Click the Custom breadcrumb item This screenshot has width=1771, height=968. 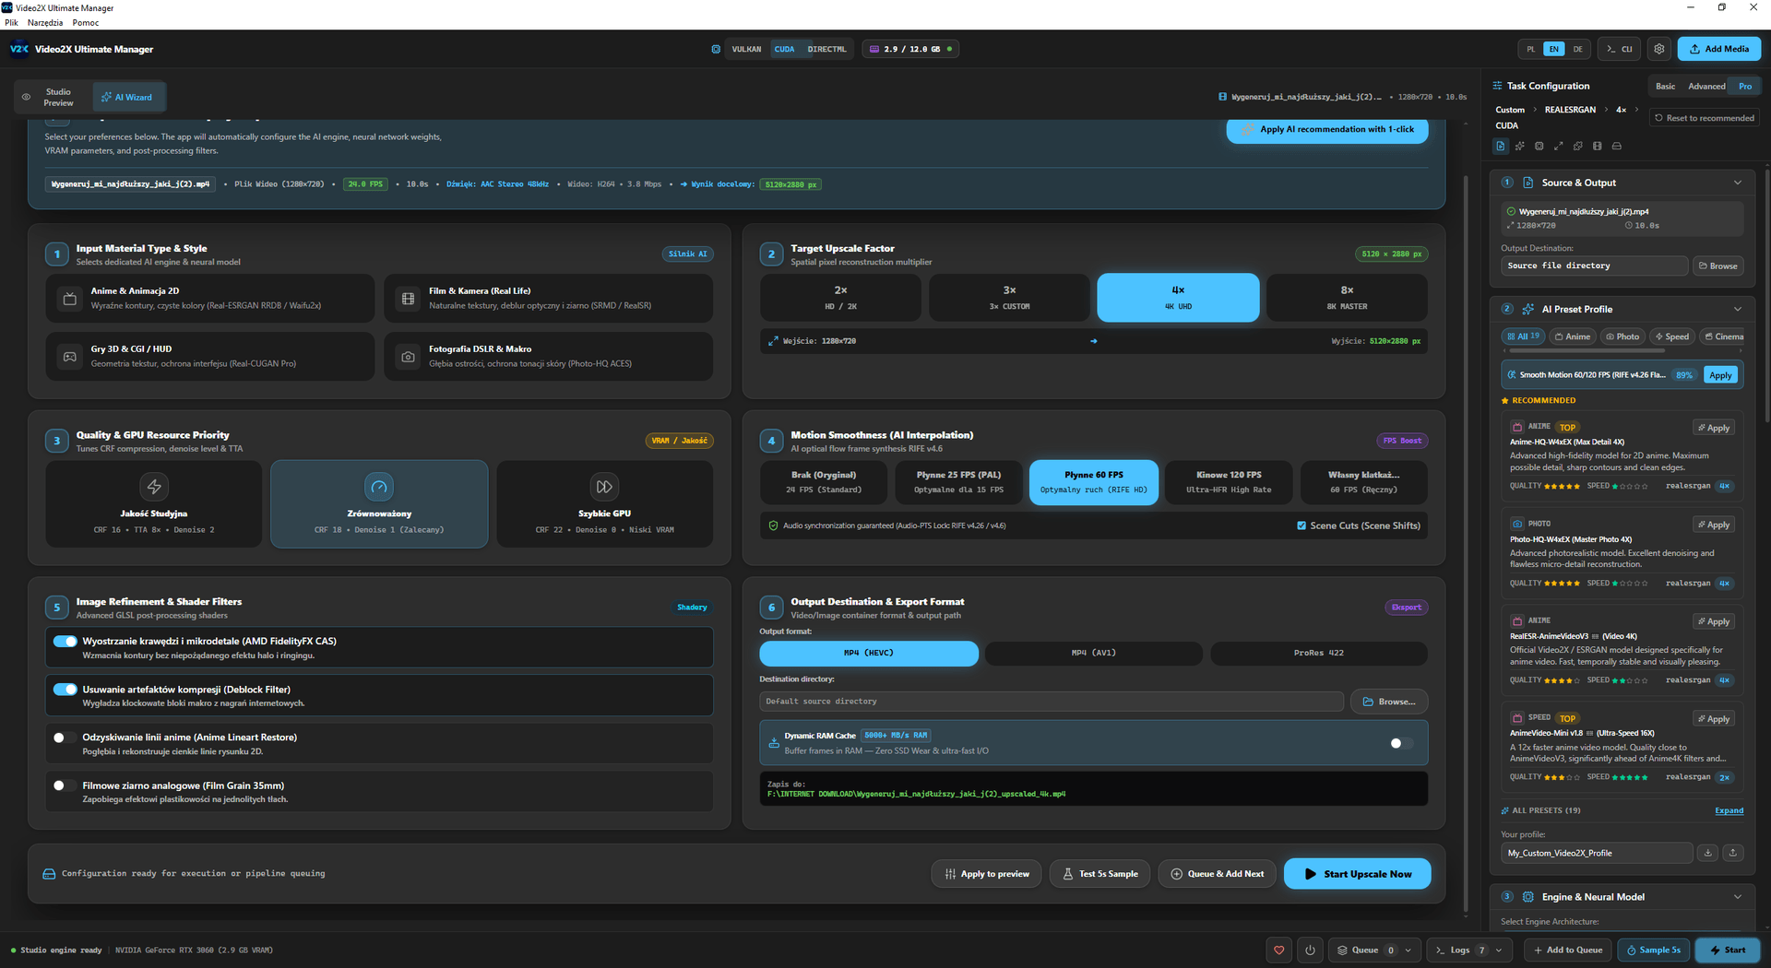(1510, 110)
